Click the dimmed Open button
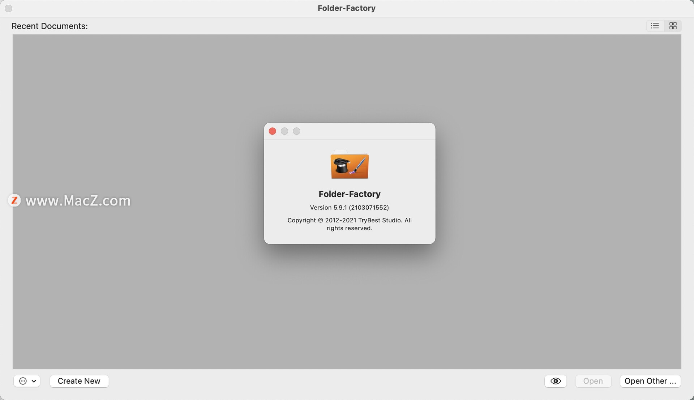Viewport: 694px width, 400px height. (593, 381)
